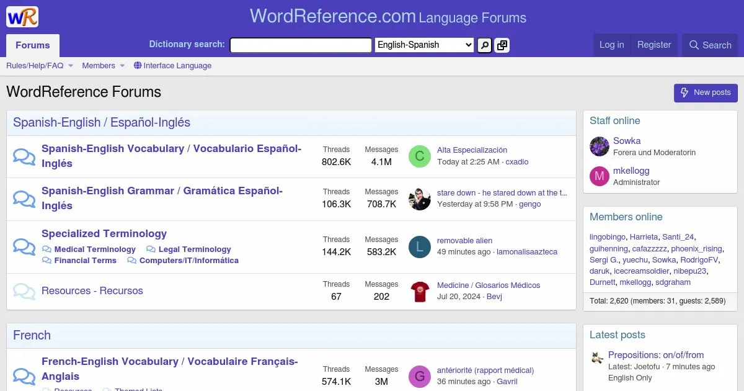Open the WordReference.com header title link
Viewport: 744px width, 391px height.
point(332,16)
